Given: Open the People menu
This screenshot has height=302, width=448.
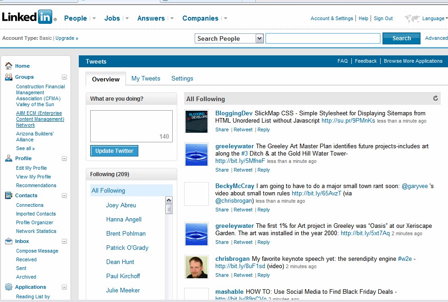Looking at the screenshot, I should [76, 18].
